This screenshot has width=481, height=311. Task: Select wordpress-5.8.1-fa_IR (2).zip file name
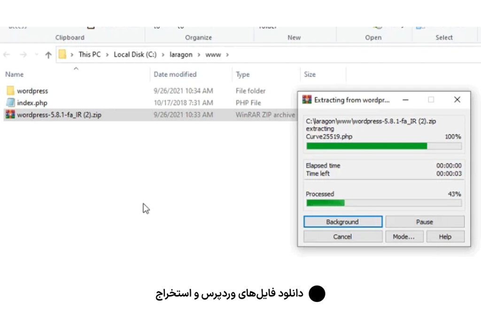coord(59,115)
